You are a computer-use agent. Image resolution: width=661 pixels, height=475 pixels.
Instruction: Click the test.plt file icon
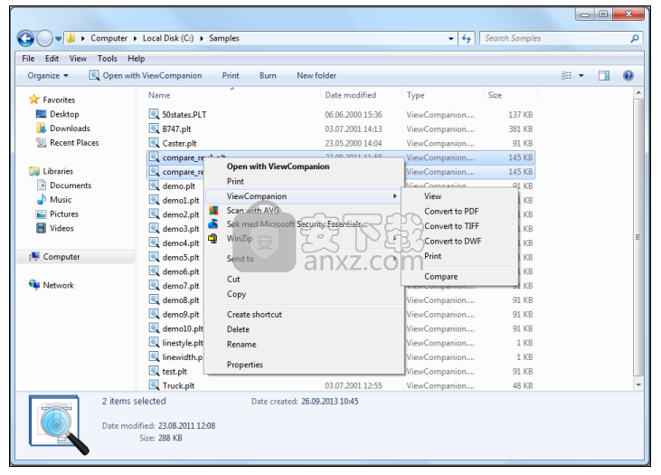coord(154,371)
